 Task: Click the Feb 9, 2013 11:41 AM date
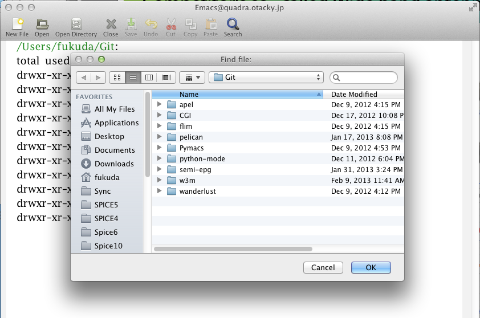(x=367, y=181)
